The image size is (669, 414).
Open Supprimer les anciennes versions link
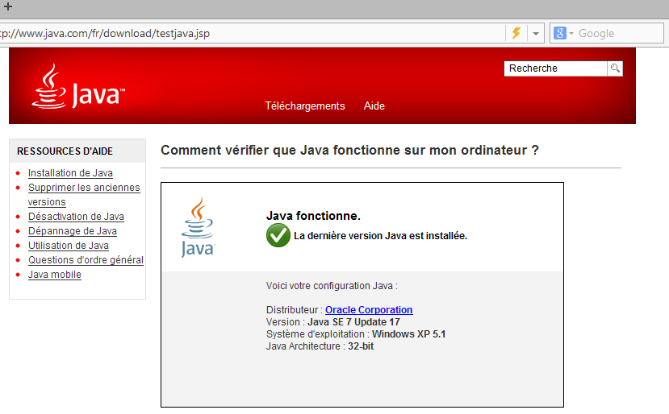pyautogui.click(x=84, y=195)
